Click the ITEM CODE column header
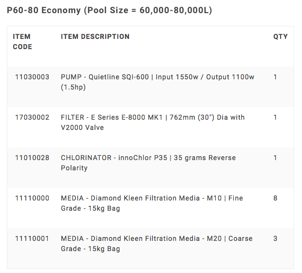The width and height of the screenshot is (302, 273). pyautogui.click(x=22, y=42)
